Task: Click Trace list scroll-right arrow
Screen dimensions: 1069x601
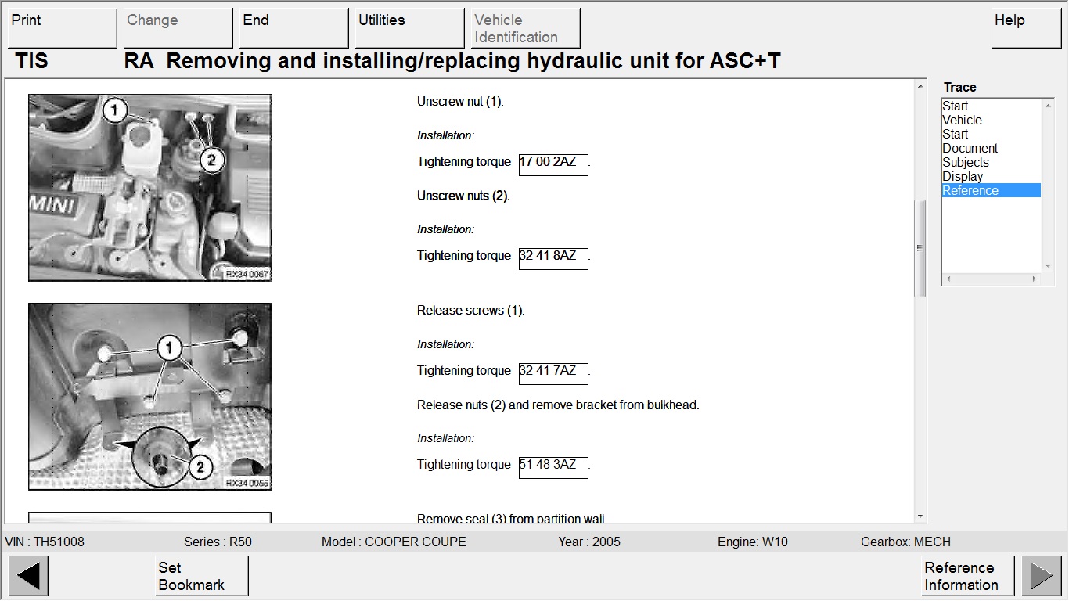Action: point(1034,279)
